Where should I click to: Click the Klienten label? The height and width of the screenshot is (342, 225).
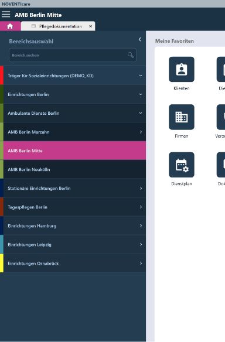(x=182, y=88)
